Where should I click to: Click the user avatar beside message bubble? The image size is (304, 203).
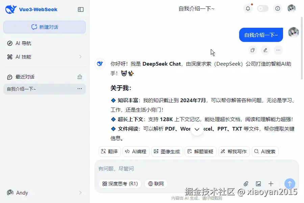[x=293, y=32]
